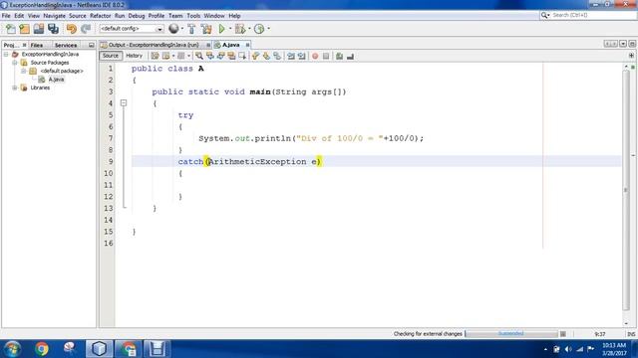Open the File menu

click(6, 16)
